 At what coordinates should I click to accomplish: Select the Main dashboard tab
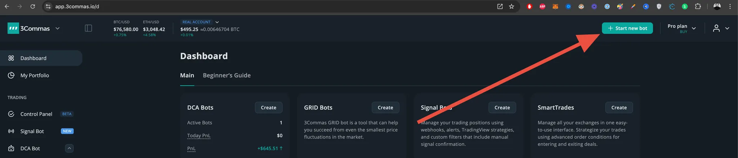(187, 75)
